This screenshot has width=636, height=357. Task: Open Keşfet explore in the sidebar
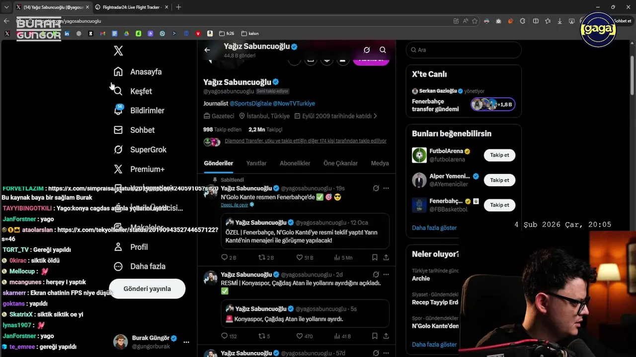tap(133, 91)
